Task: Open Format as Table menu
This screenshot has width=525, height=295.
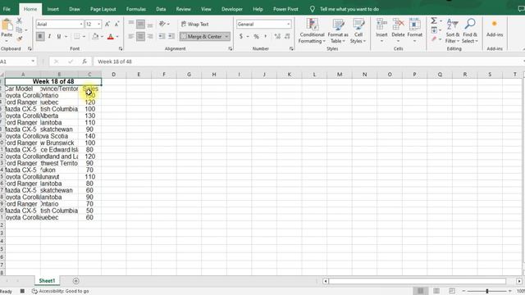Action: point(338,31)
